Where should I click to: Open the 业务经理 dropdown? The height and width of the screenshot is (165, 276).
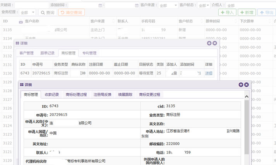27,13
